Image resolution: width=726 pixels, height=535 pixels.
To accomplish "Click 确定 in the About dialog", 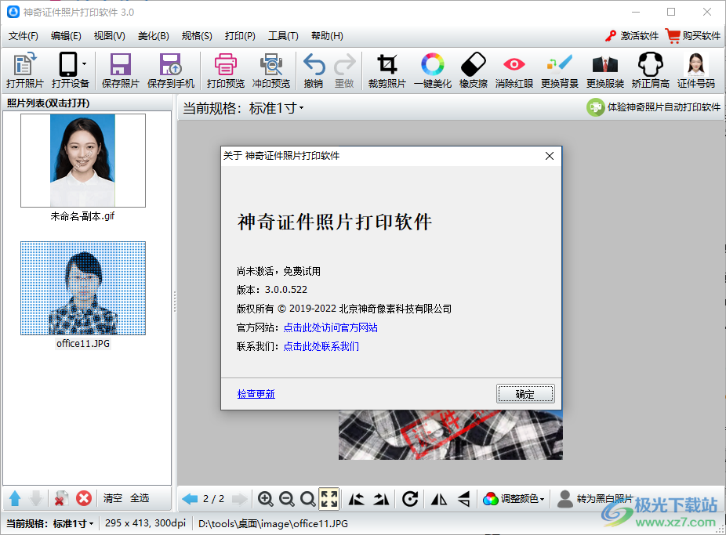I will coord(525,393).
